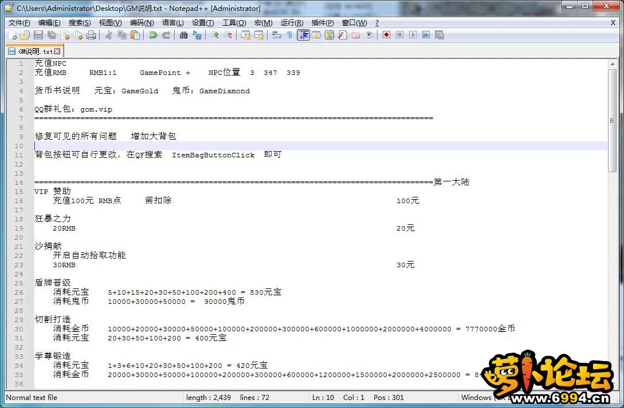The image size is (624, 408).
Task: Toggle Word Wrap toolbar icon
Action: [277, 35]
